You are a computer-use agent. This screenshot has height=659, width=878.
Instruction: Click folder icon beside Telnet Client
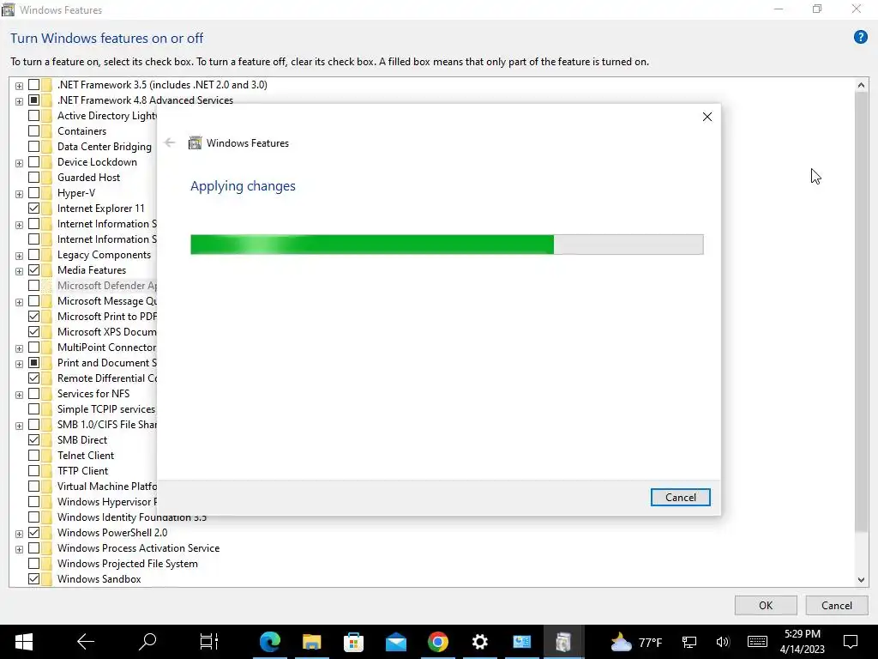point(47,456)
